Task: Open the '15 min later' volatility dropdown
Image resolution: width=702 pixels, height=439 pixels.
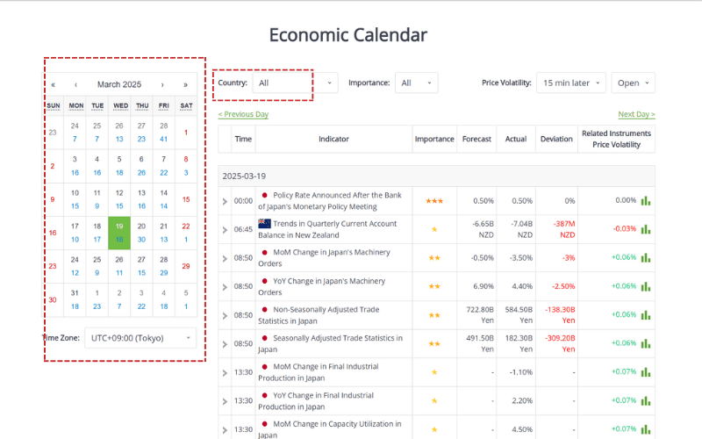Action: (x=570, y=83)
